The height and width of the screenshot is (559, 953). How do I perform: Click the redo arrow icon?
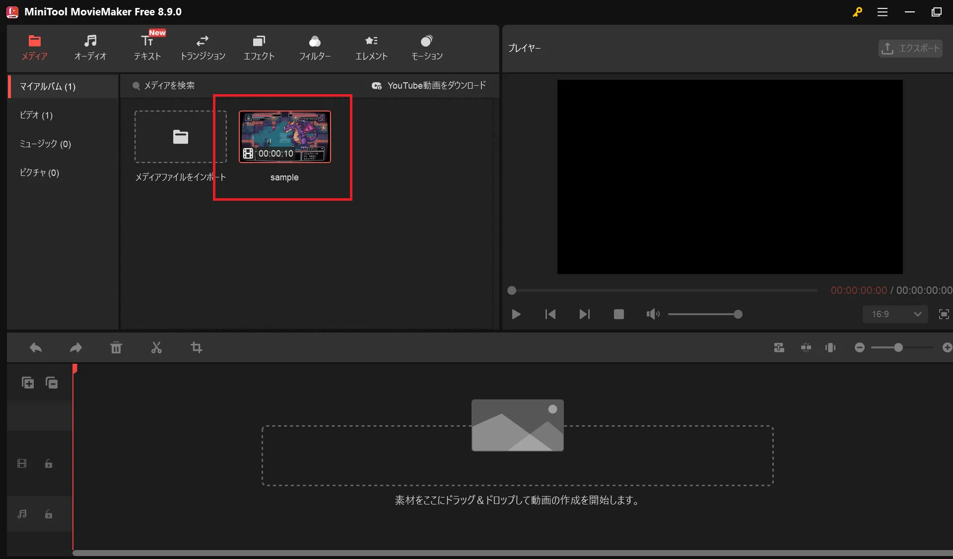(75, 348)
